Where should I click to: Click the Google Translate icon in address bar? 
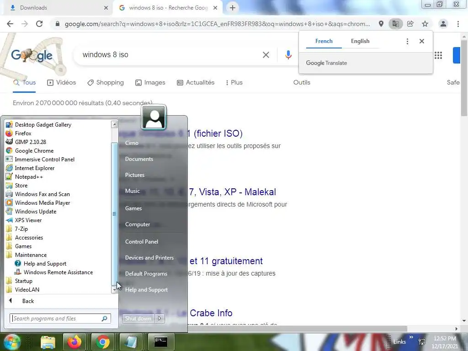pos(395,24)
